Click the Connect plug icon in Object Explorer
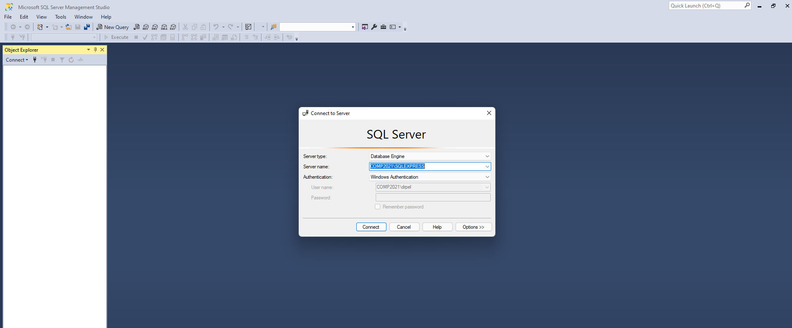The height and width of the screenshot is (328, 792). coord(35,60)
